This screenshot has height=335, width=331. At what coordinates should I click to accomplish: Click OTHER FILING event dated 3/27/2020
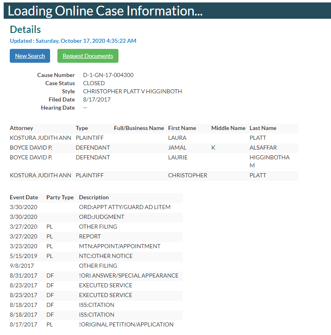[98, 227]
